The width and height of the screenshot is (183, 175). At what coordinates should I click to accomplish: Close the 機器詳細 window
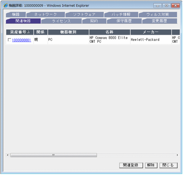click(176, 6)
